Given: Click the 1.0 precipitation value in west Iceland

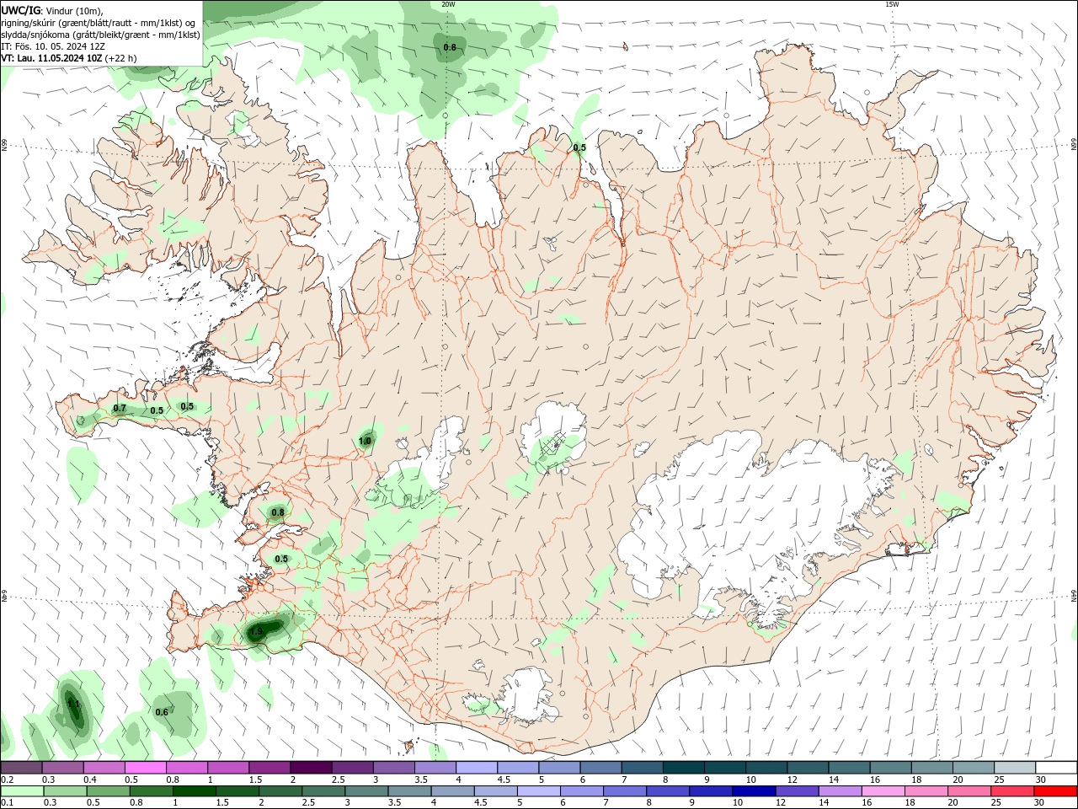Looking at the screenshot, I should pyautogui.click(x=365, y=441).
